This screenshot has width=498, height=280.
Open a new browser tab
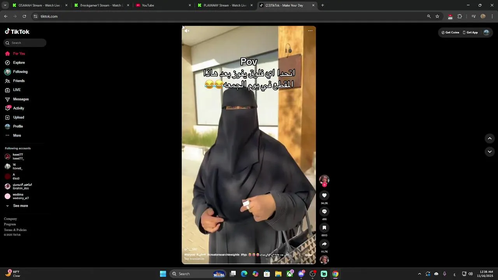323,5
